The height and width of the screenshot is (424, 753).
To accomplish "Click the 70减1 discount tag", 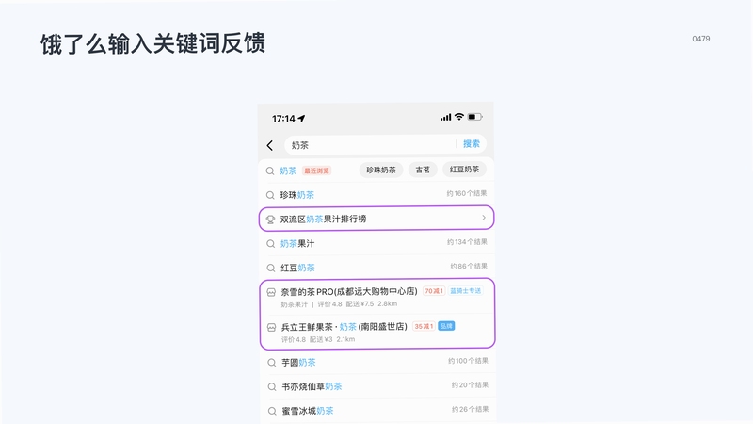I will point(434,291).
